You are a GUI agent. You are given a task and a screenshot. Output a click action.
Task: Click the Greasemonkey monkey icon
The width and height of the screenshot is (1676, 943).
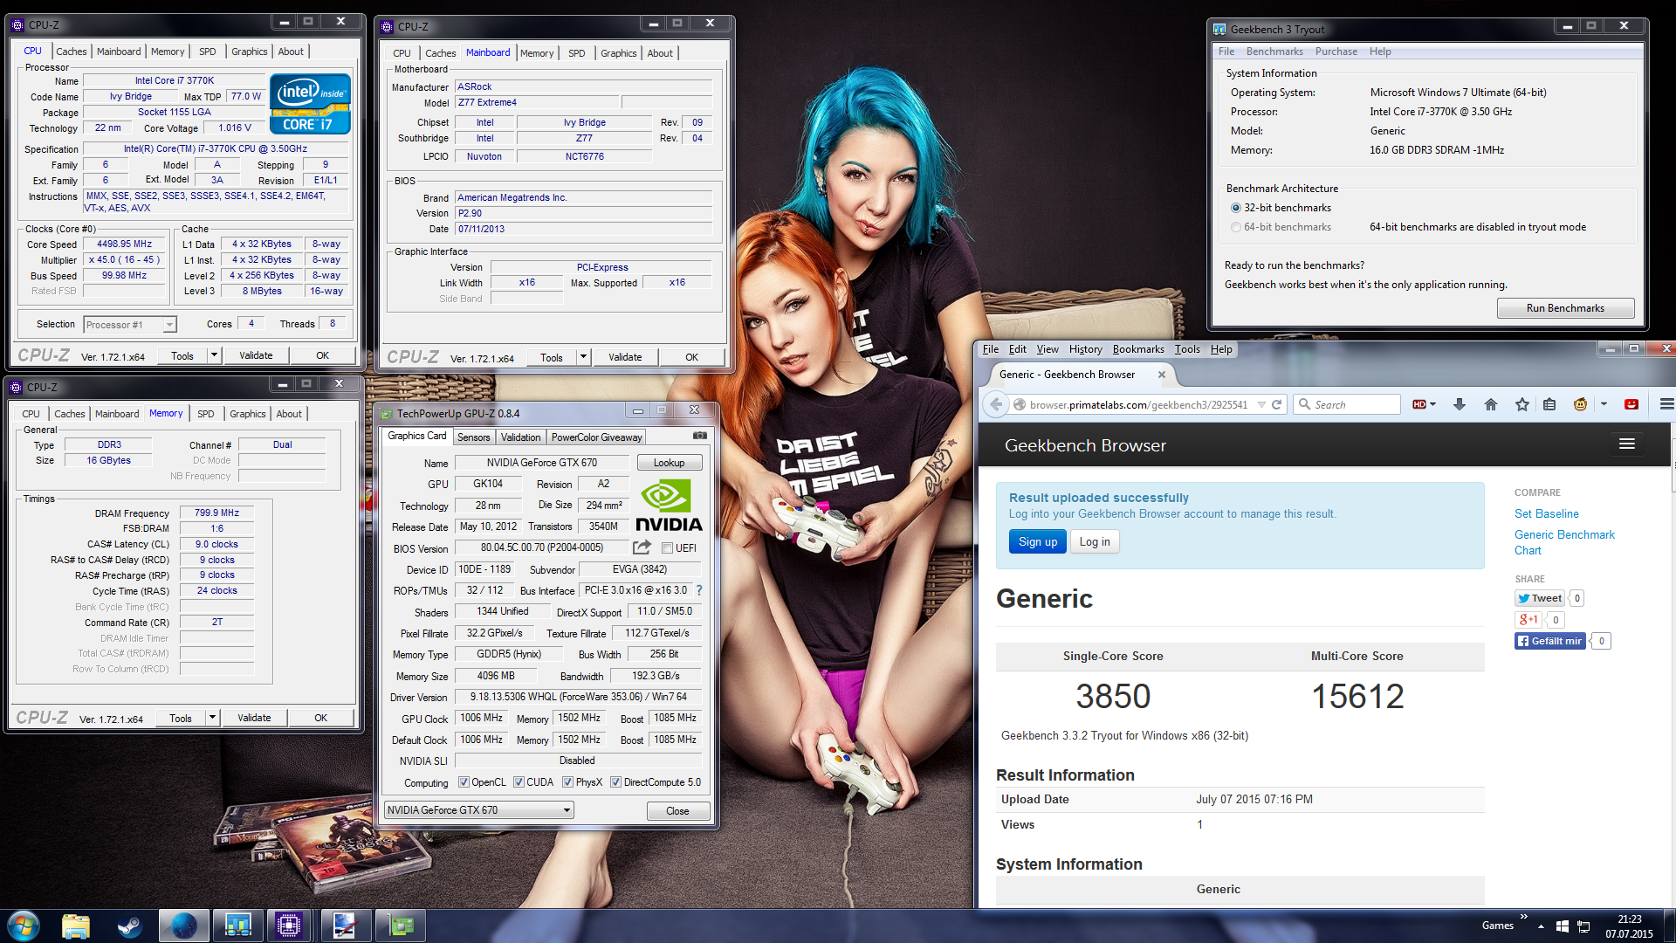(x=1580, y=404)
